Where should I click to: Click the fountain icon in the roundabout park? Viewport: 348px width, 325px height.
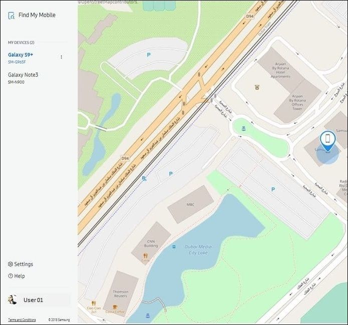[x=244, y=128]
